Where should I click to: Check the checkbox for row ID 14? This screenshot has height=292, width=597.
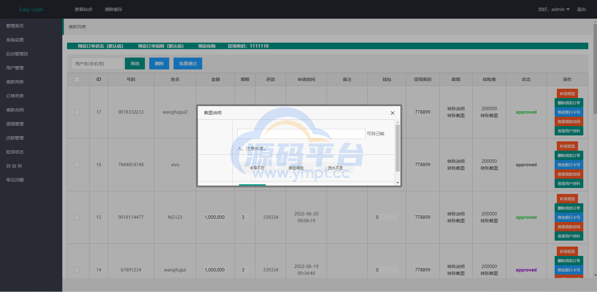(77, 270)
